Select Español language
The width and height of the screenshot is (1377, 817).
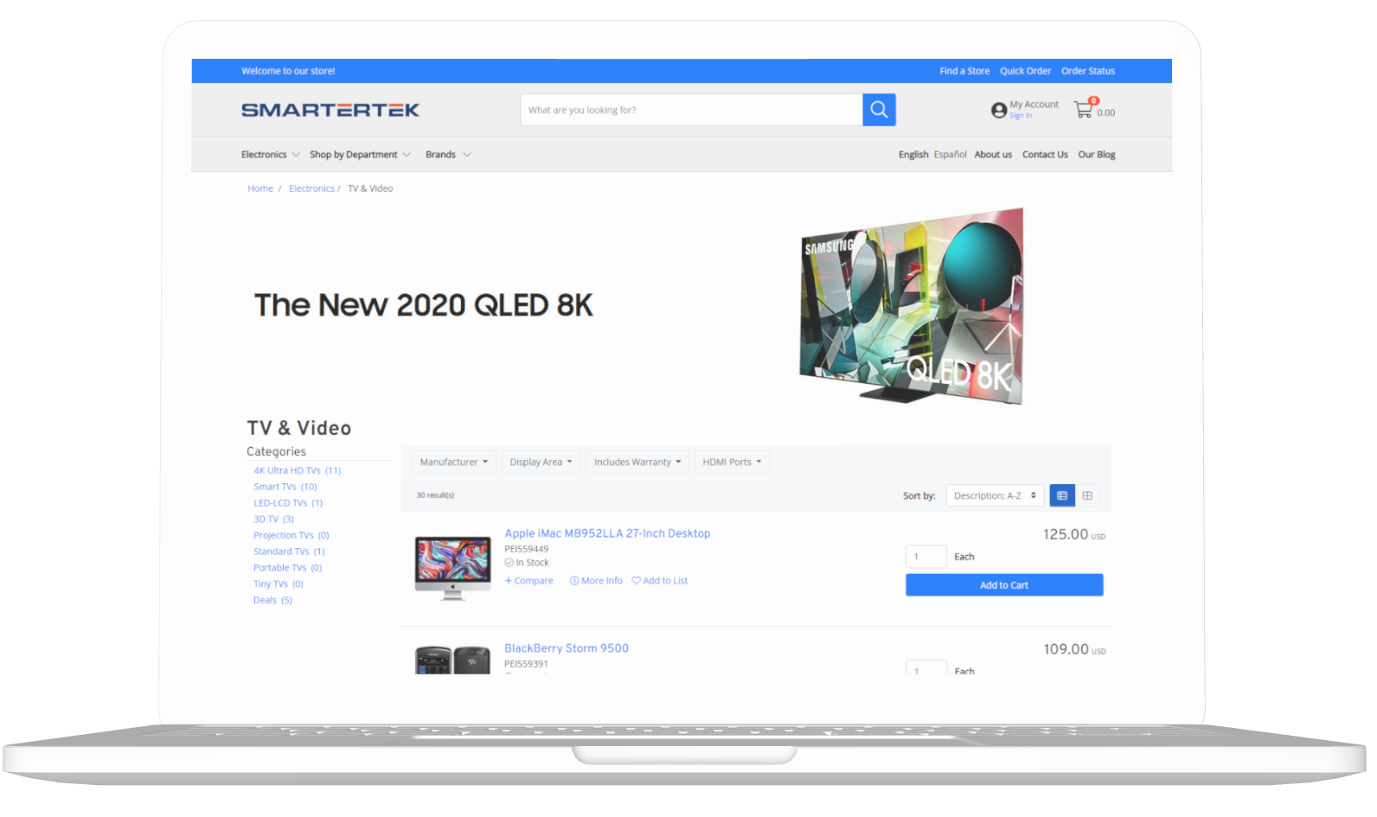pos(951,155)
